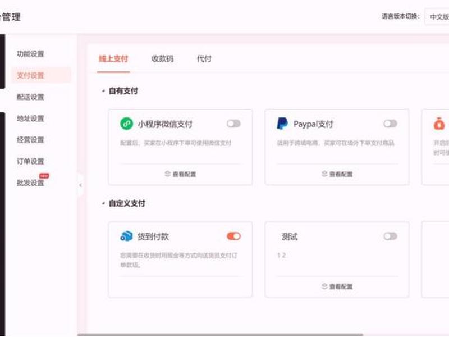Switch to the 代付 tab

coord(204,59)
